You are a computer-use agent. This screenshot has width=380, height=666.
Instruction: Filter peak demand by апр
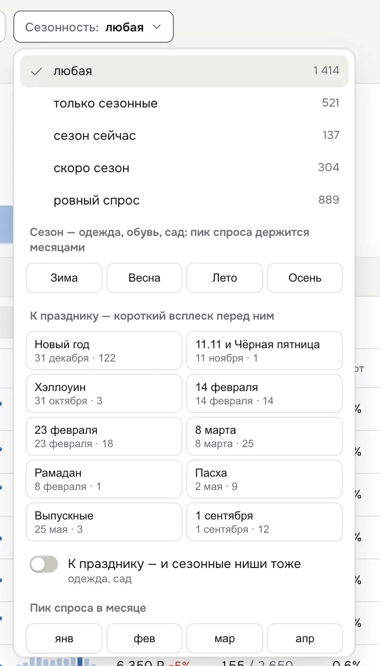[x=305, y=639]
